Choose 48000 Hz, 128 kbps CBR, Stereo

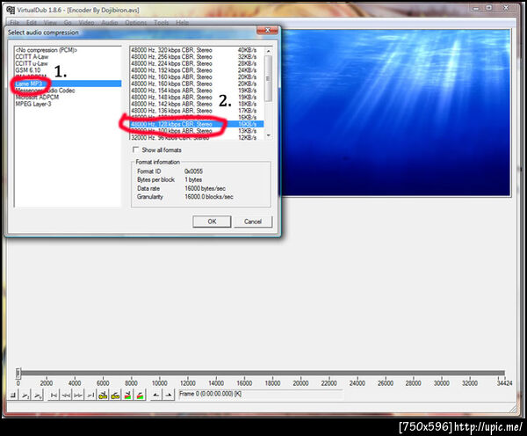197,124
